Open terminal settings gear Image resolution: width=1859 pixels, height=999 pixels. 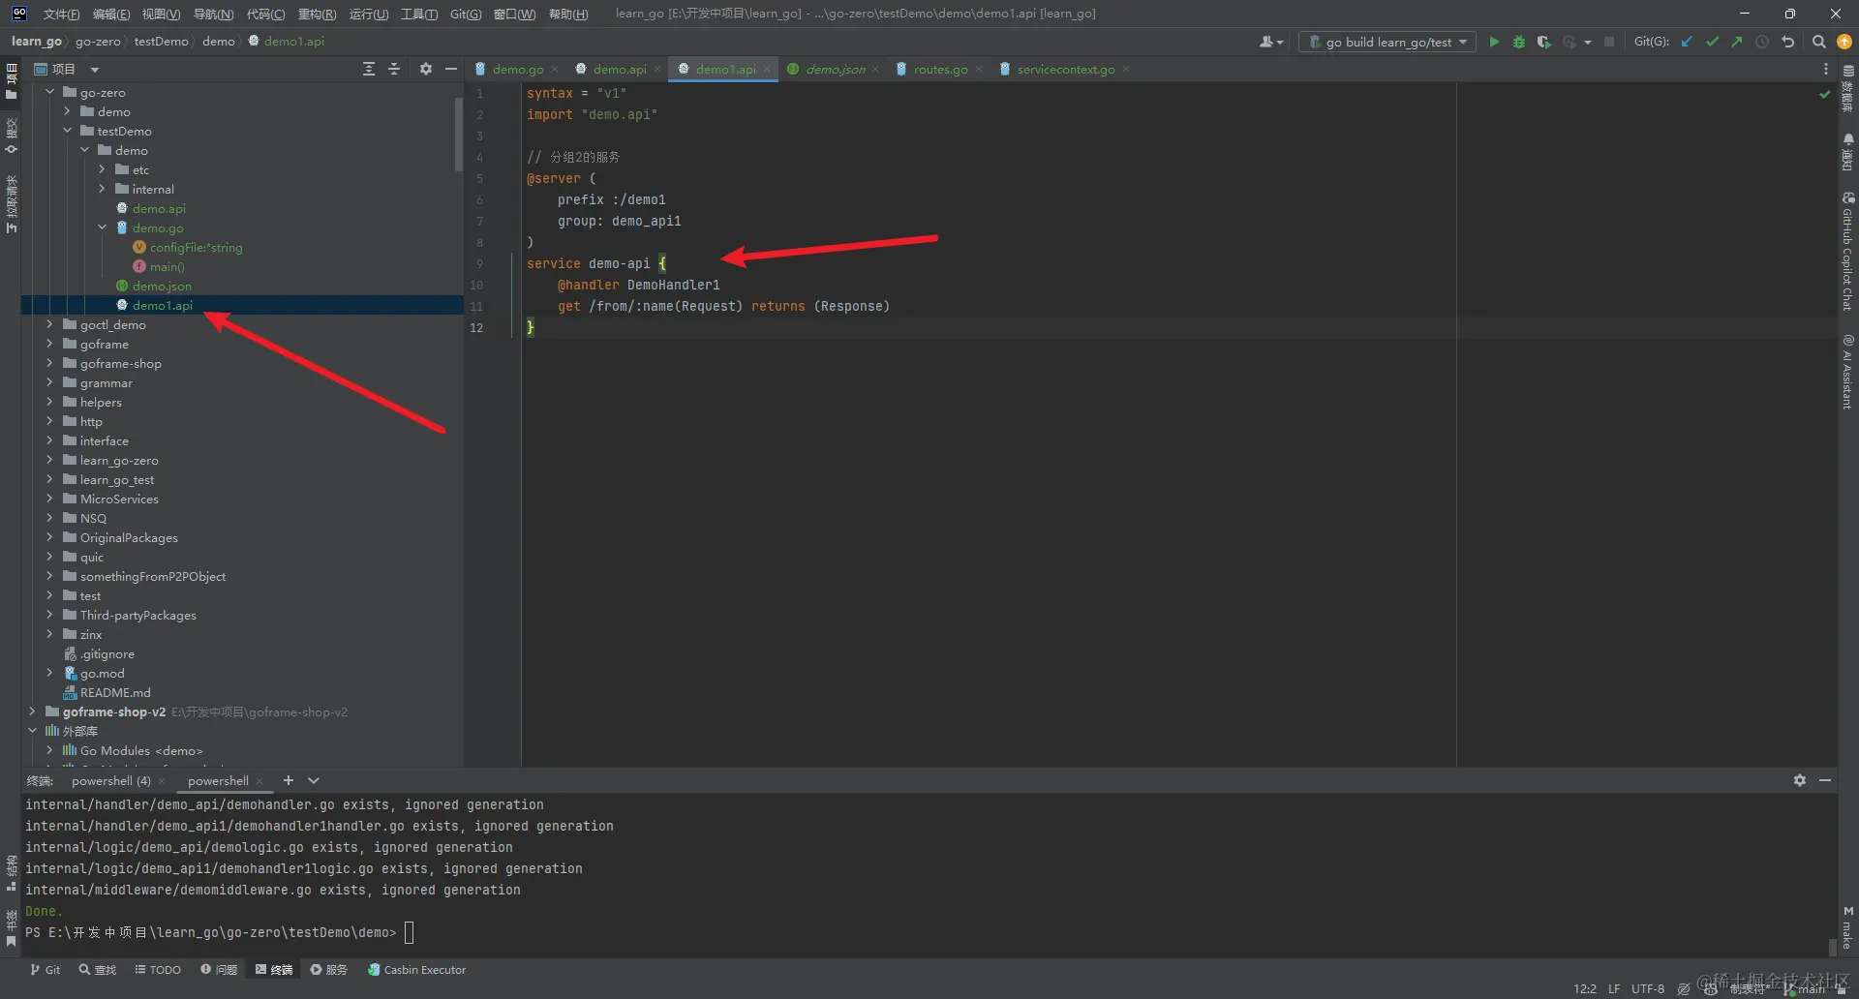click(x=1800, y=780)
